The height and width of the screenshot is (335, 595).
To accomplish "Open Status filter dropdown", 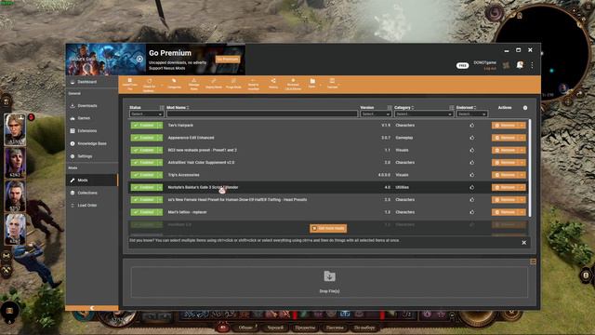I will 146,114.
